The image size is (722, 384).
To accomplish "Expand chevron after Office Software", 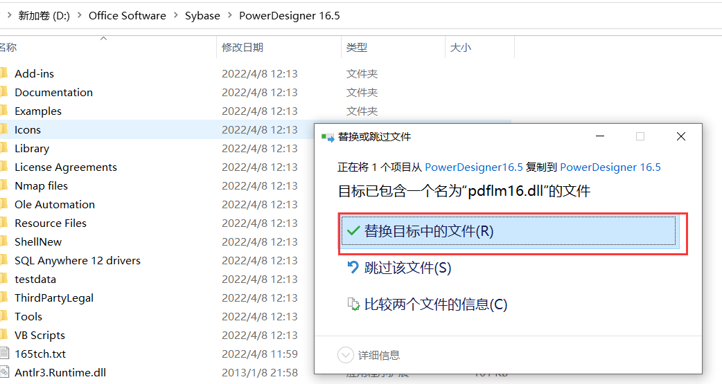I will [175, 16].
